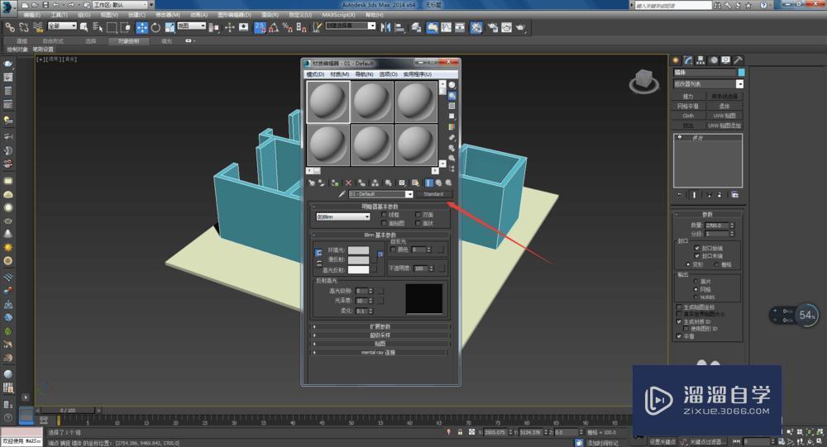Click Bind to Space Warp icon

[x=38, y=27]
